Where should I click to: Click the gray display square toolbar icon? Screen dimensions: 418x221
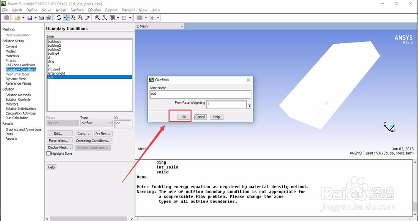[x=140, y=18]
